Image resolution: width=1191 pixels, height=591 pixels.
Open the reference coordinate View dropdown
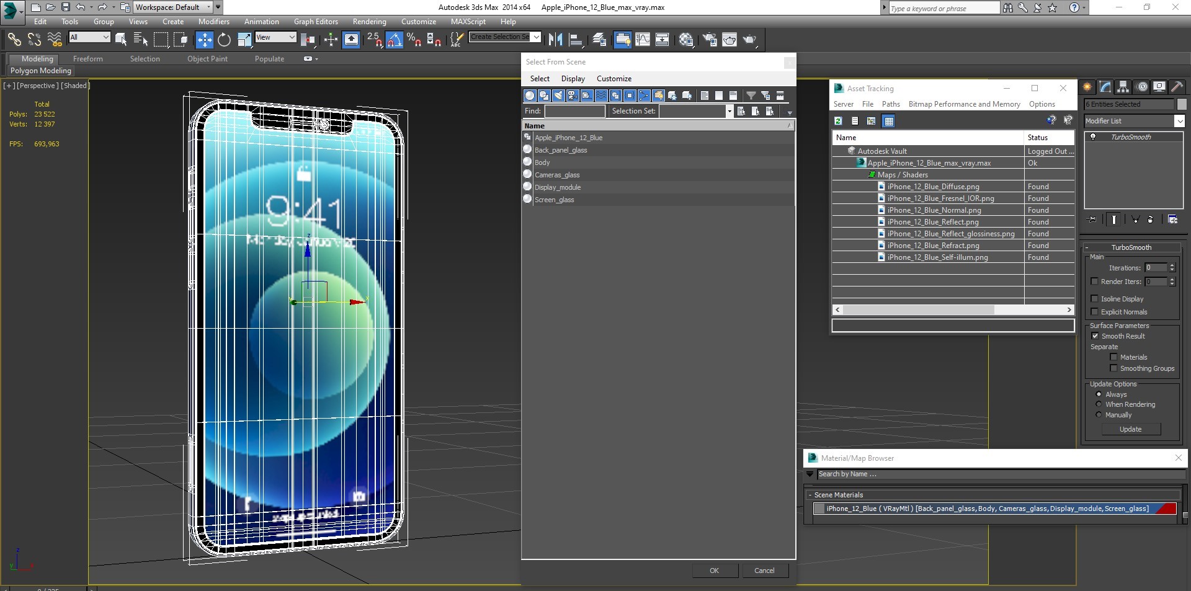click(x=275, y=38)
